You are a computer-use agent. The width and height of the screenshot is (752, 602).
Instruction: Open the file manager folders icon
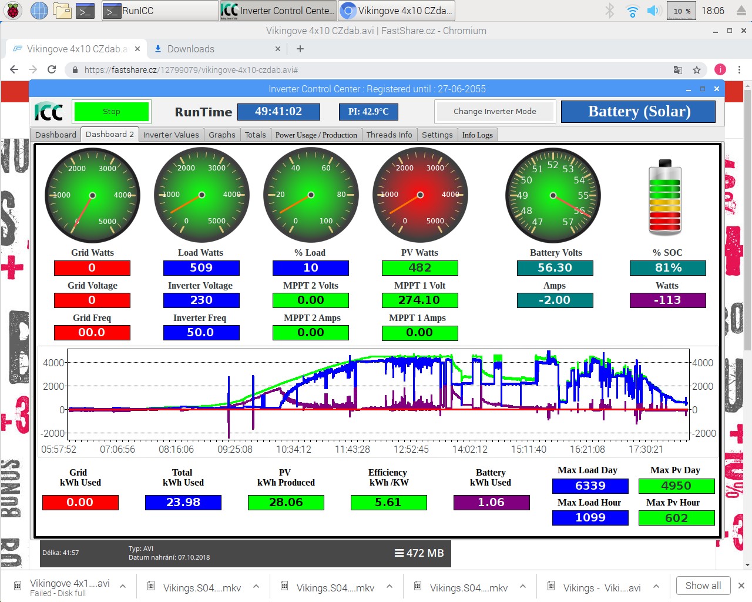pos(62,11)
